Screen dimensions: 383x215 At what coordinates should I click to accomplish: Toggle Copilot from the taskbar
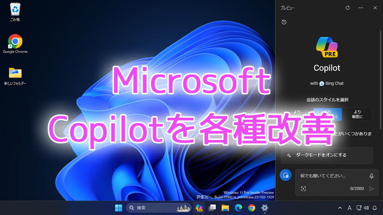pyautogui.click(x=199, y=208)
